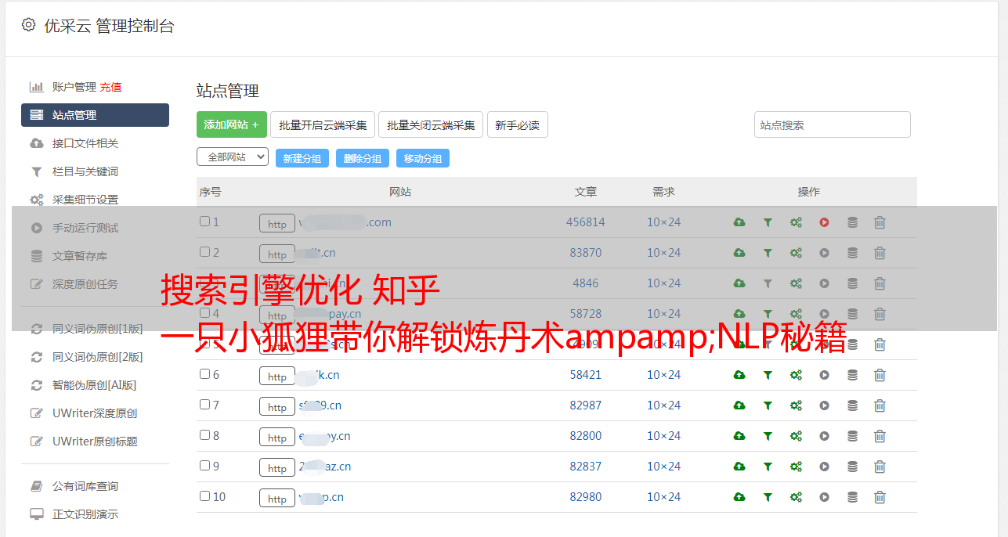Click 10×24 value in the 83870 row
The image size is (1008, 537).
664,253
